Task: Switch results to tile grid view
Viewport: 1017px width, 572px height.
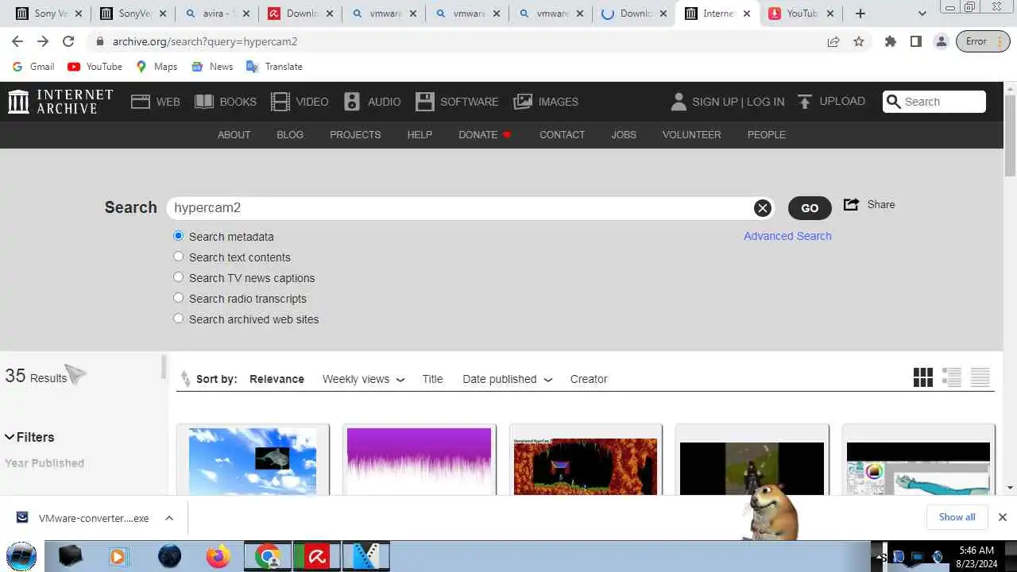Action: pyautogui.click(x=923, y=377)
